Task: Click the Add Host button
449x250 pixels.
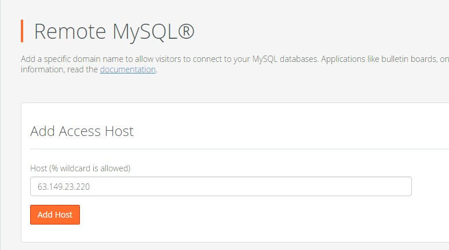Action: tap(55, 215)
